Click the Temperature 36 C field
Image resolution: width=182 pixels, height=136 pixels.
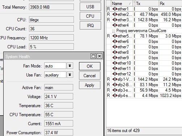click(x=59, y=105)
